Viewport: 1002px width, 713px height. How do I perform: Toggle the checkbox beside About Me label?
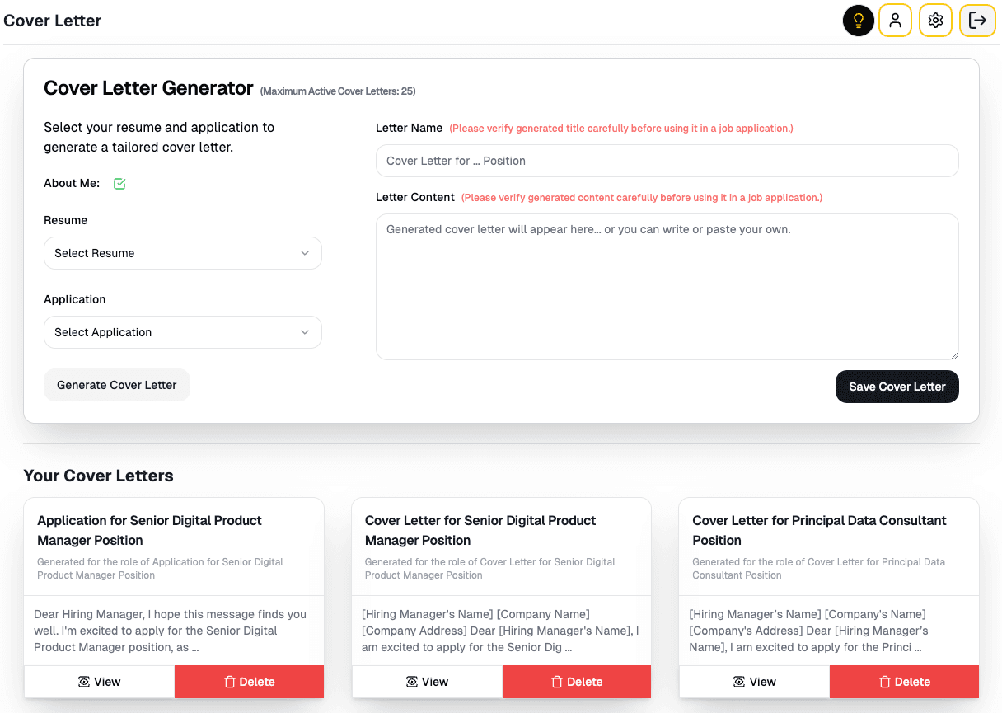119,183
